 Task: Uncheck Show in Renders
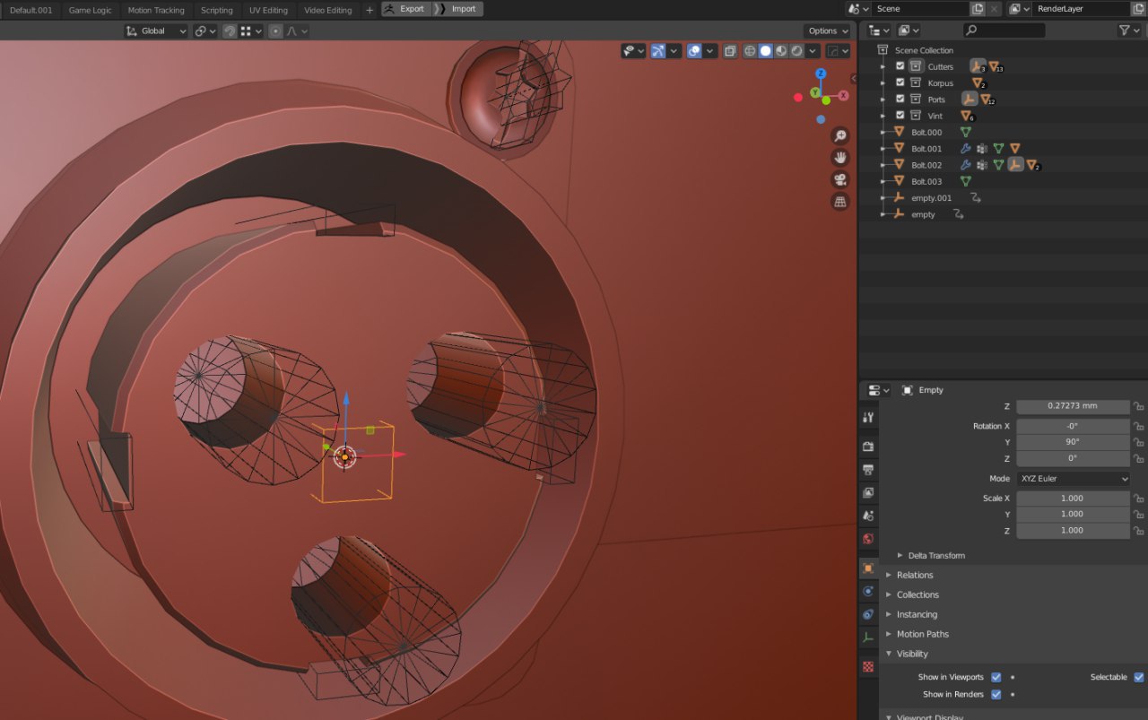click(x=996, y=694)
